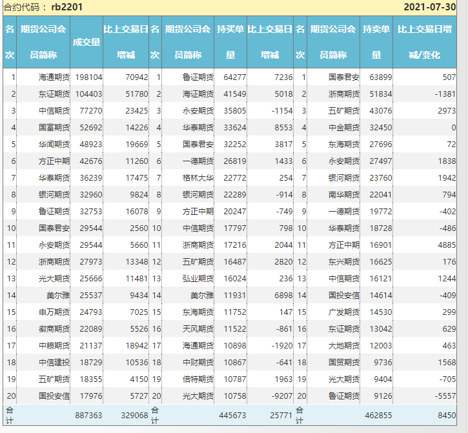Click short change value 4885
This screenshot has height=433, width=468.
click(447, 245)
